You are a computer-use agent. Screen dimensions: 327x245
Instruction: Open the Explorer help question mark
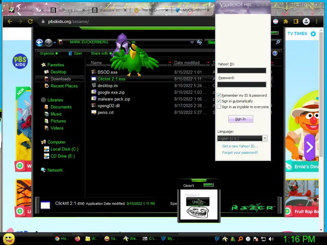coord(275,53)
